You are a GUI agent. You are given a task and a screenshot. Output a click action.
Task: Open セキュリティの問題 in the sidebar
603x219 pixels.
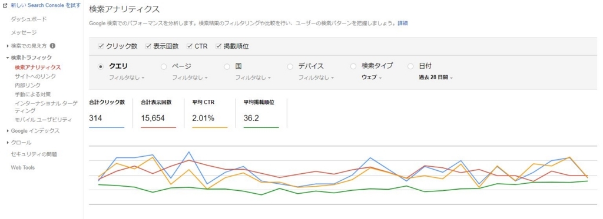pyautogui.click(x=34, y=154)
